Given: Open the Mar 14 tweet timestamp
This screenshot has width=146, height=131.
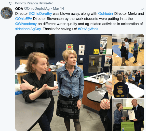Looking at the screenshot, I should pos(58,9).
